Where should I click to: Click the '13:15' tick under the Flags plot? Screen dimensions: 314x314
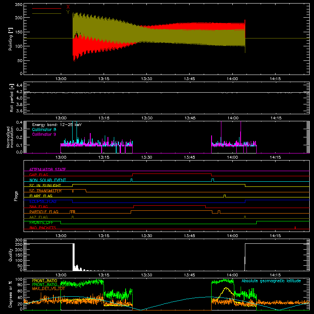104,236
